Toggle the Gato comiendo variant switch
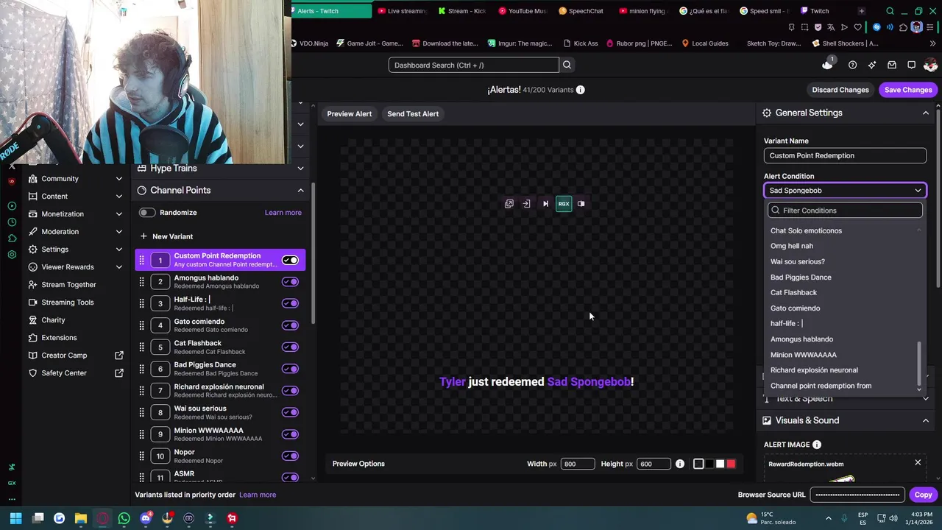The height and width of the screenshot is (530, 942). pos(290,325)
